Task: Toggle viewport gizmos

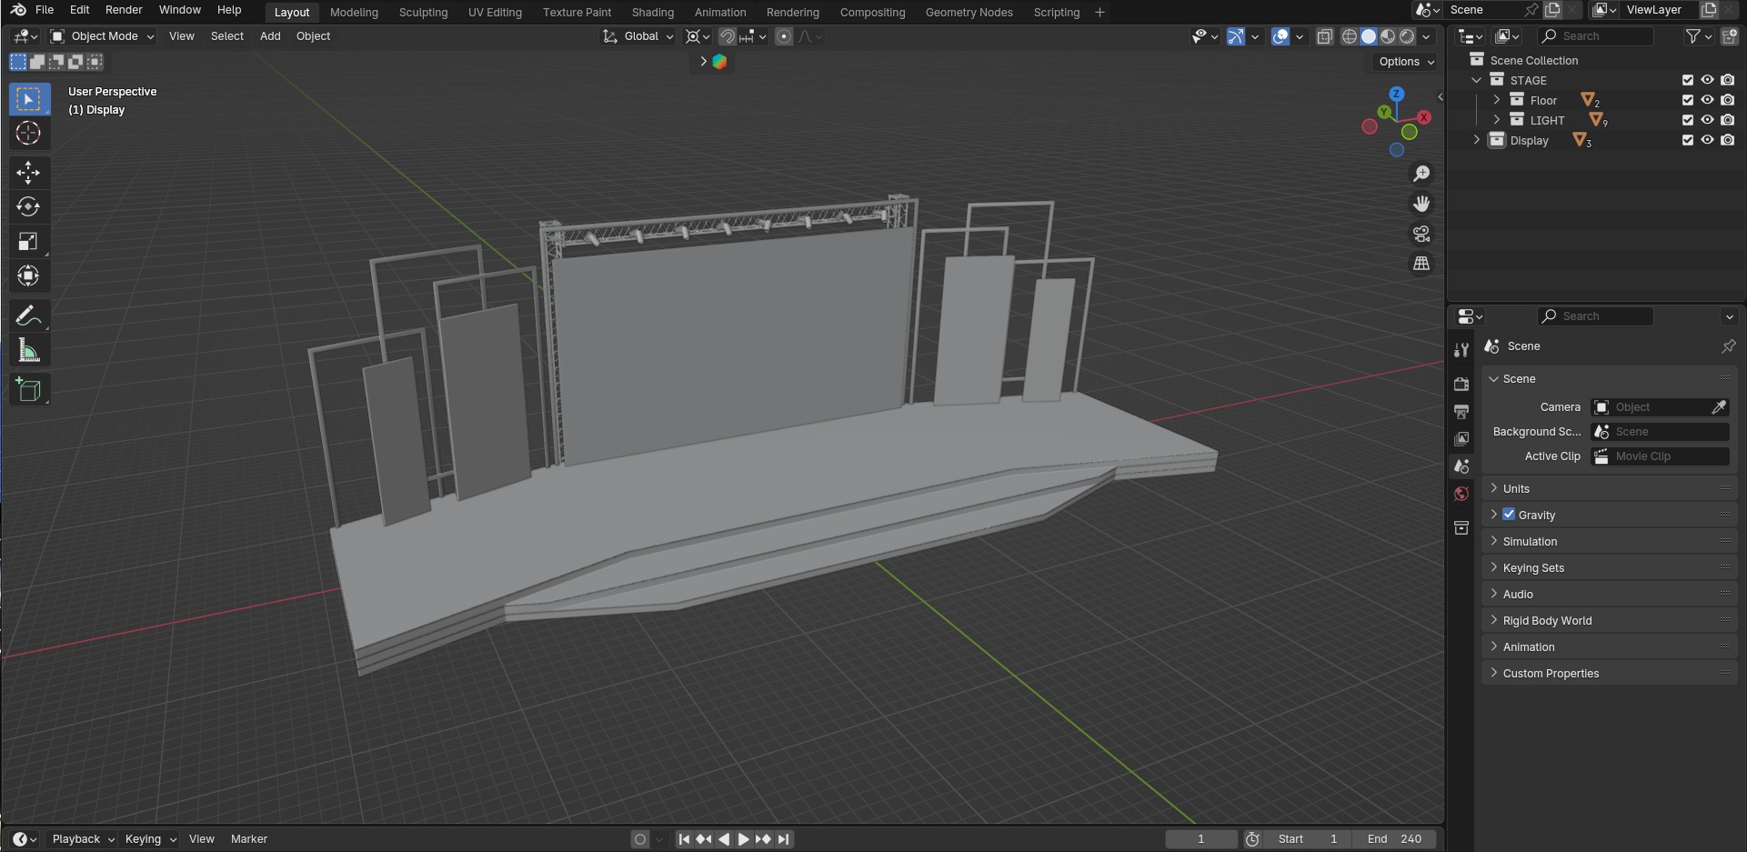Action: click(x=1235, y=36)
